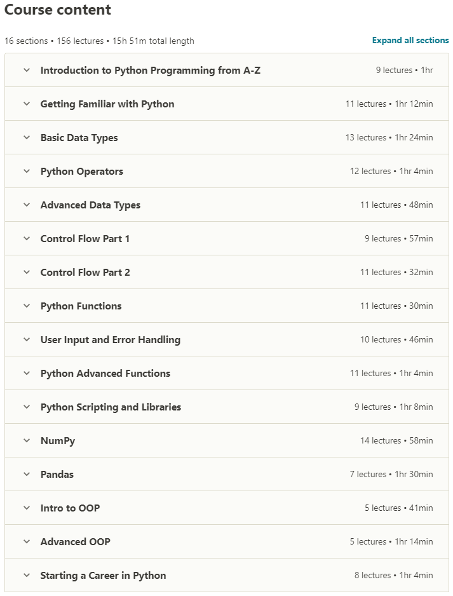Click the Advanced OOP section heading

[x=75, y=542]
